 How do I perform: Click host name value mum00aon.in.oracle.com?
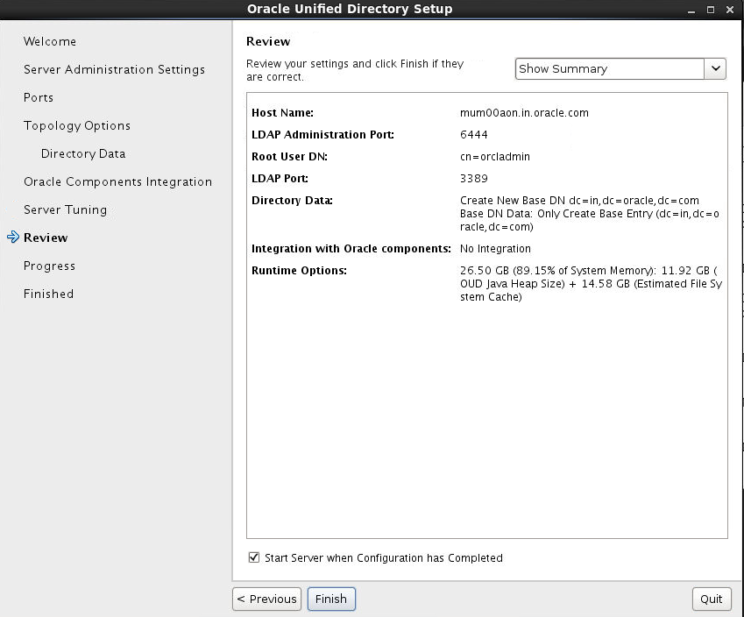click(524, 113)
